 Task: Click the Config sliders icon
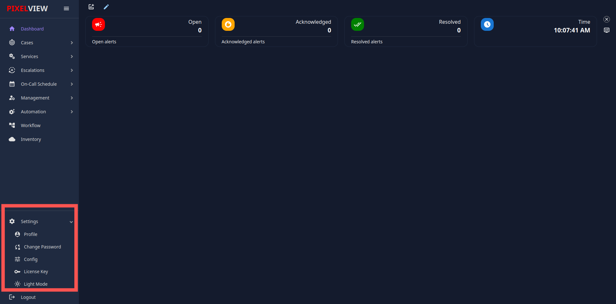(x=17, y=259)
